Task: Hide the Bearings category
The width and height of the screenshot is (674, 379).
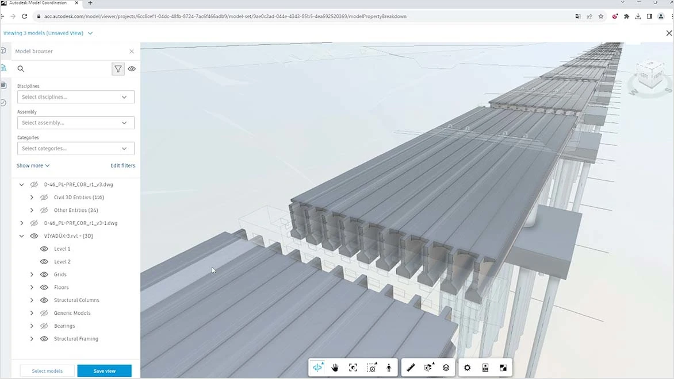Action: [x=44, y=326]
